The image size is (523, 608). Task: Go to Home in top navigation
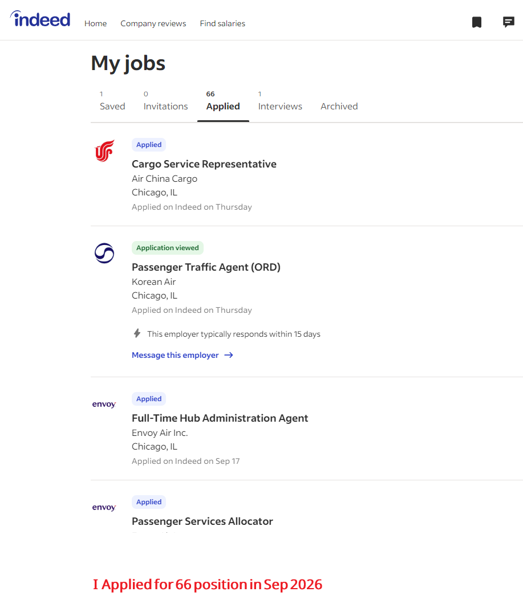point(95,24)
